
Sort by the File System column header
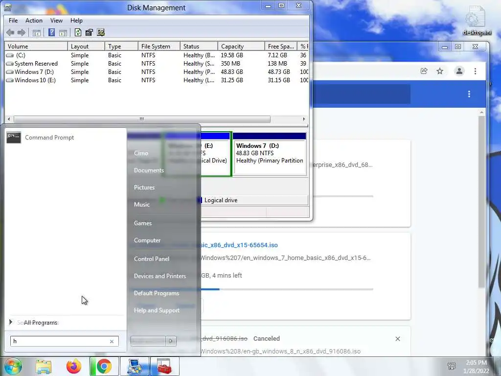click(159, 47)
